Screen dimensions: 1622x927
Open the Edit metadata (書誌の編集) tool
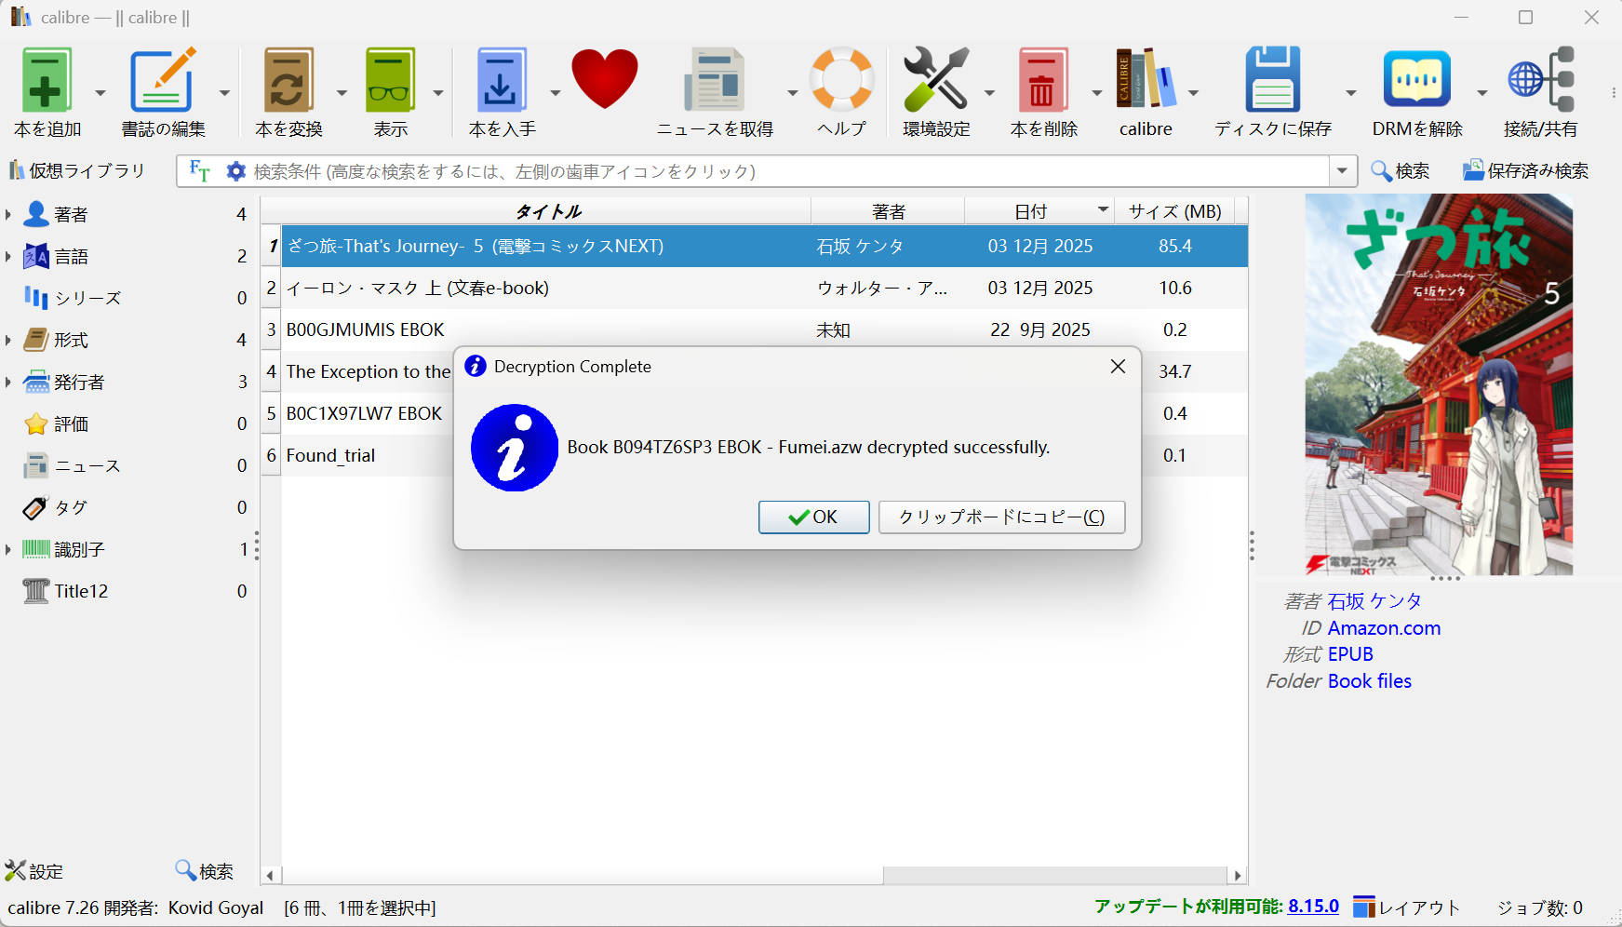162,81
